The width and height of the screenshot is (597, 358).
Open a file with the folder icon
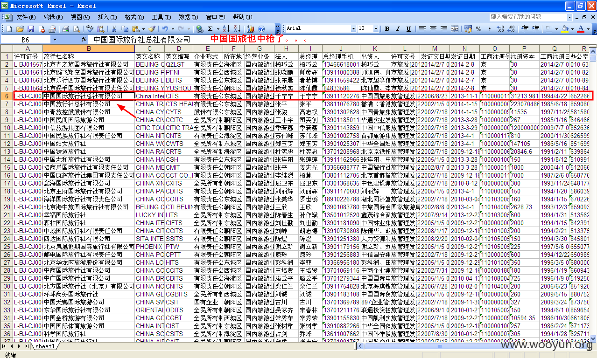[x=20, y=28]
